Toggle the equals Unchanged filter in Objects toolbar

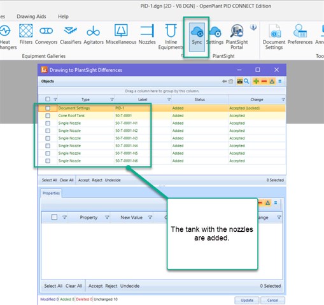[280, 82]
